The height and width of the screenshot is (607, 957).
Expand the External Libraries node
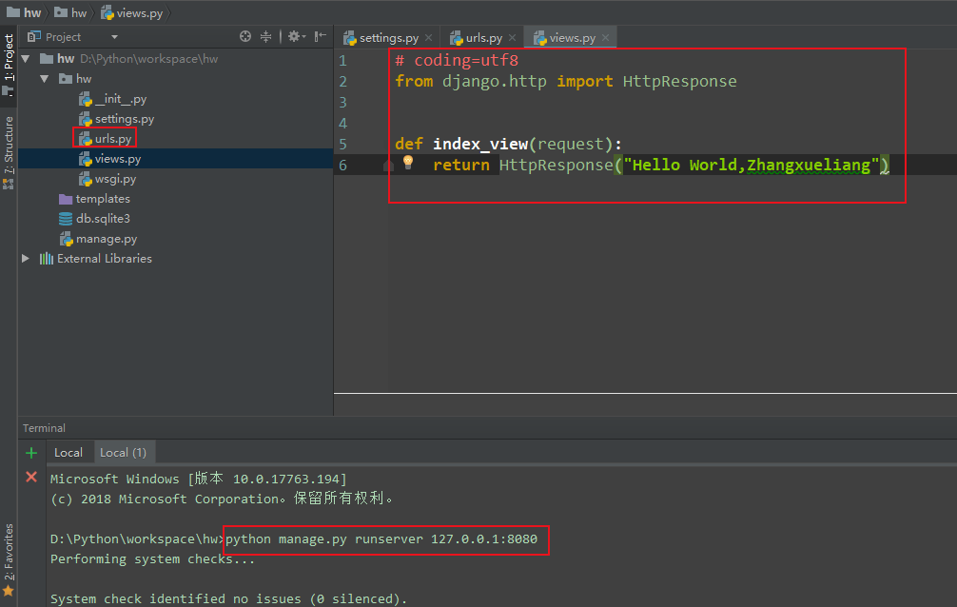pos(26,259)
